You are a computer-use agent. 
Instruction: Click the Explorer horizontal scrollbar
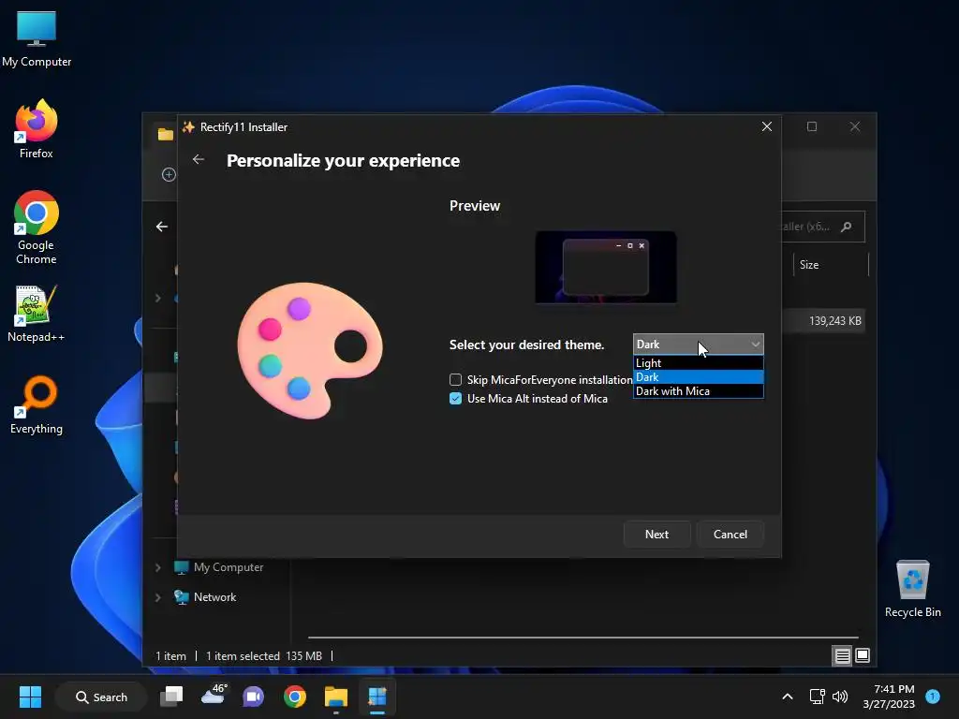coord(583,637)
